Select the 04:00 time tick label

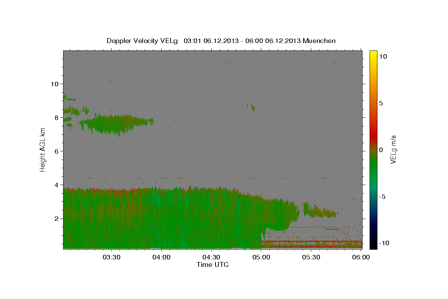161,257
